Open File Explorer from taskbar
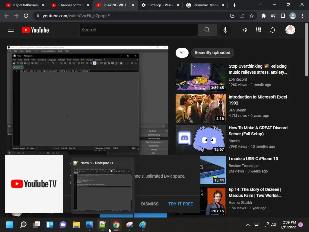Screen dimensions: 309x232 [76, 225]
